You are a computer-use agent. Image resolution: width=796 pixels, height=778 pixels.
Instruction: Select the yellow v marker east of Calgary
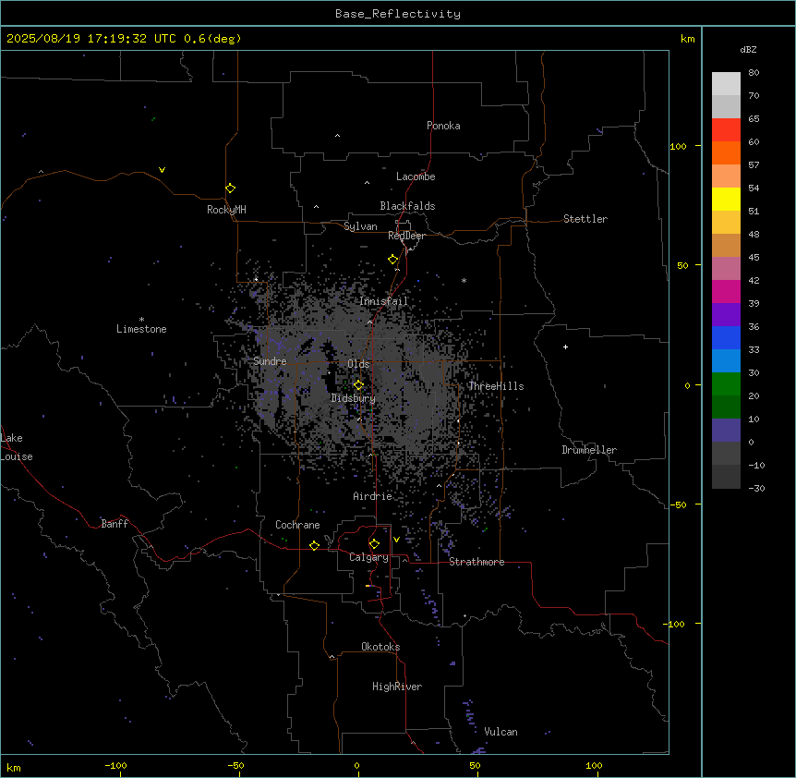[x=396, y=540]
